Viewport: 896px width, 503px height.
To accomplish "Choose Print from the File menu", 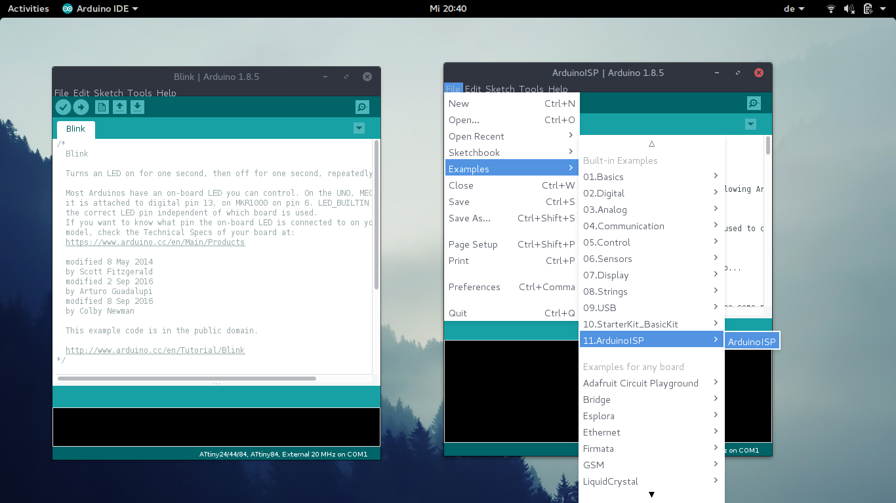I will point(512,261).
